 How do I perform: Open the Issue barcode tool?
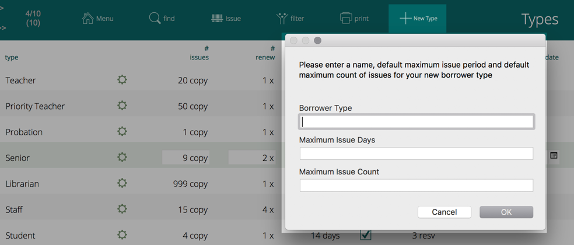(217, 19)
